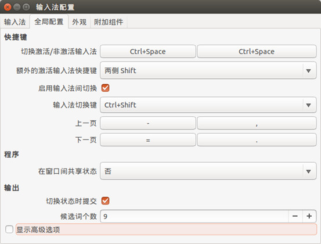Screen dimensions: 321x244
Task: Select the 全局配置 tab
Action: pyautogui.click(x=49, y=21)
